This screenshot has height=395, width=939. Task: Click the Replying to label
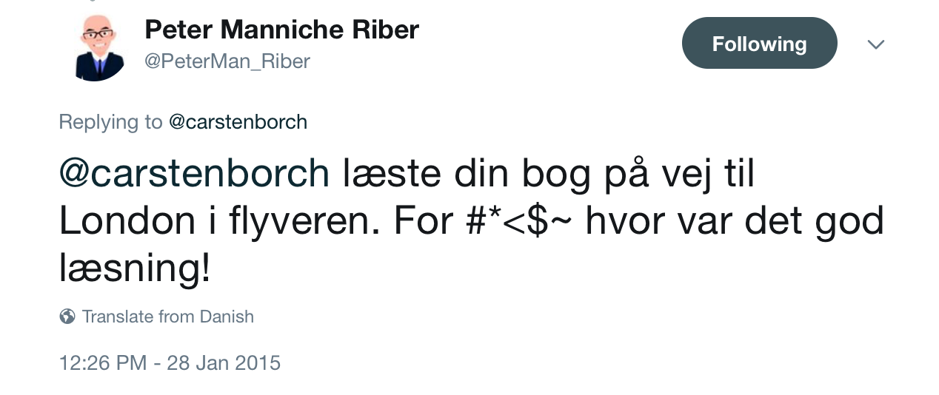pyautogui.click(x=110, y=121)
